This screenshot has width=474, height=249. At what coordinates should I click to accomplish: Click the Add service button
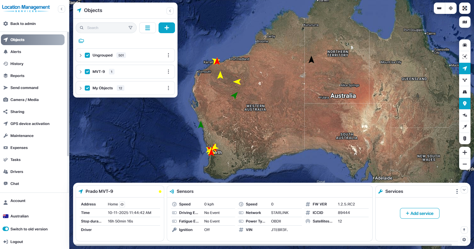click(x=420, y=213)
